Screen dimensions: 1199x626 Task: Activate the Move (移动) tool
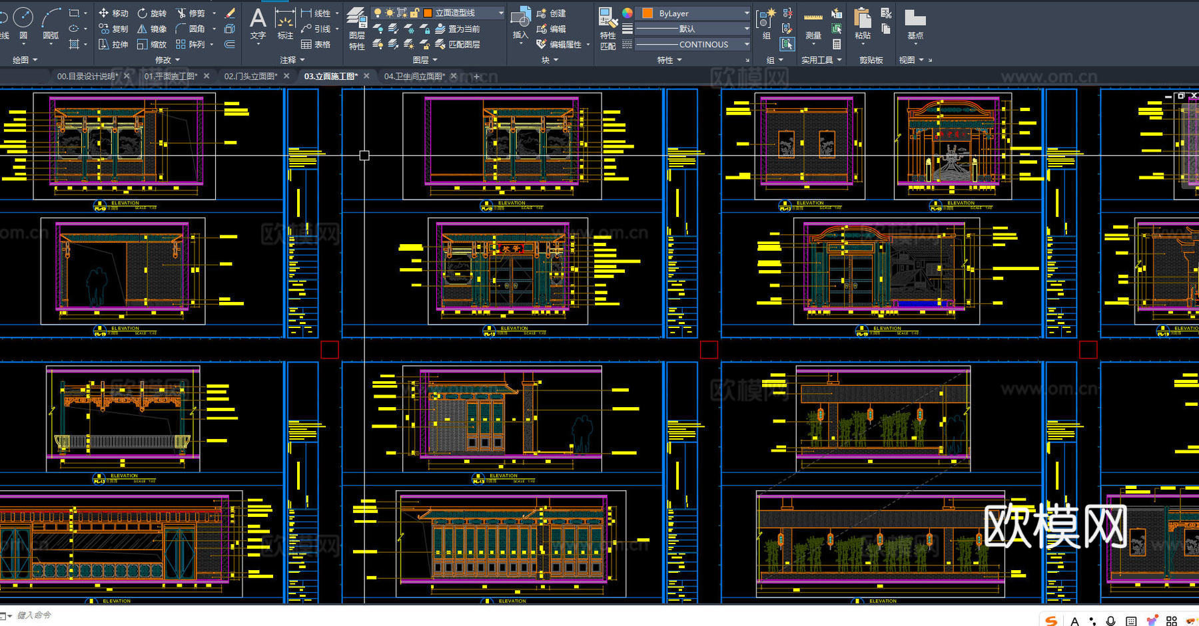coord(113,13)
